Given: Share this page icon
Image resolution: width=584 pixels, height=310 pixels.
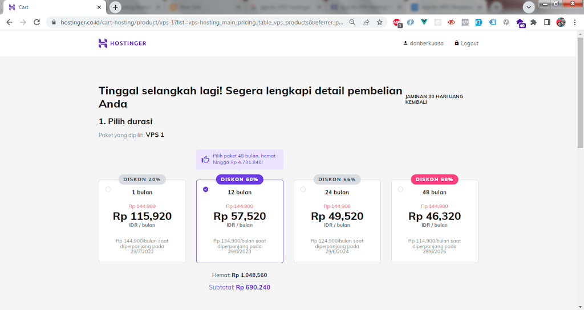Looking at the screenshot, I should [x=366, y=22].
